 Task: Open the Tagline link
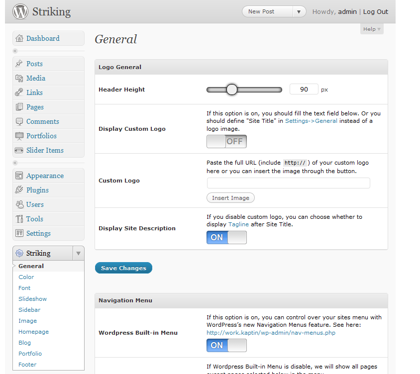point(238,224)
